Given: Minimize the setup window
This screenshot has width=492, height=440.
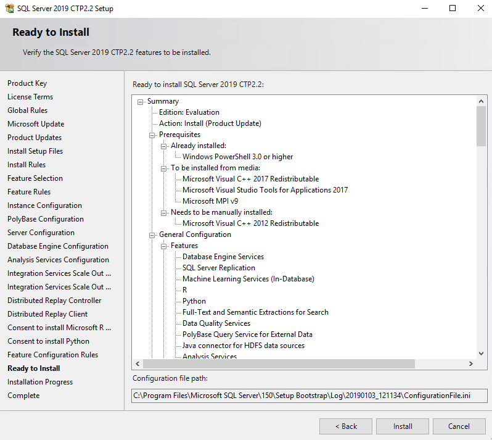Looking at the screenshot, I should (x=425, y=8).
